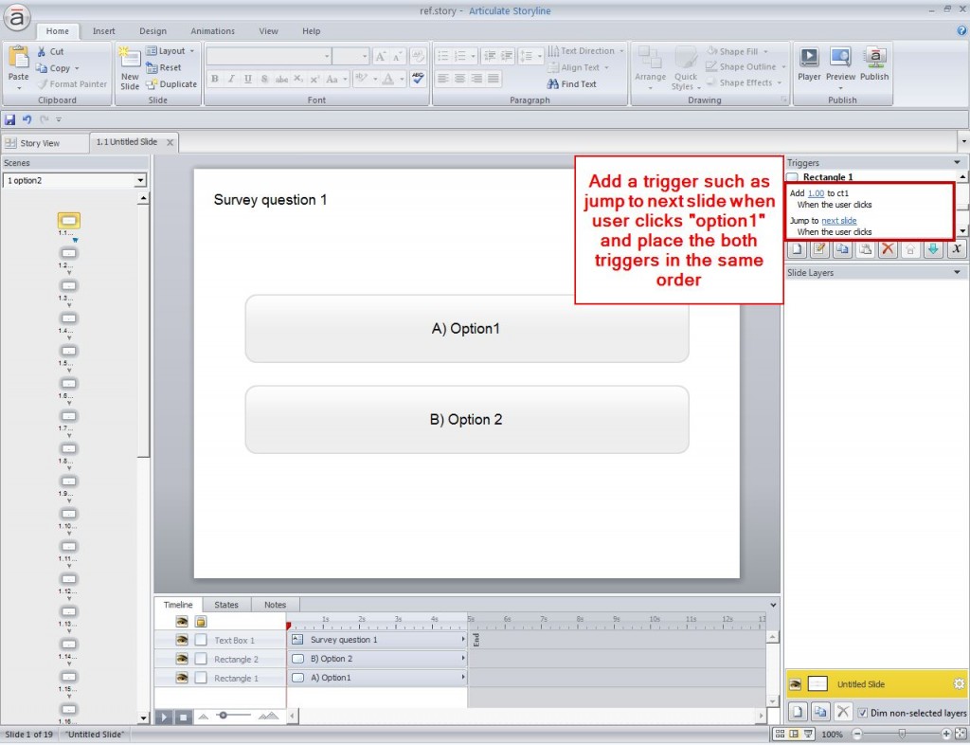Copy the selected trigger
970x745 pixels.
(842, 248)
